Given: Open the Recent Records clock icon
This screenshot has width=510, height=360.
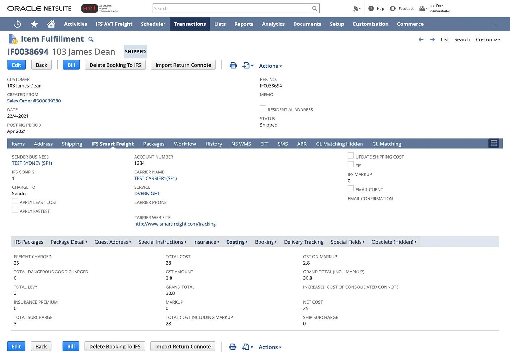Looking at the screenshot, I should point(18,24).
